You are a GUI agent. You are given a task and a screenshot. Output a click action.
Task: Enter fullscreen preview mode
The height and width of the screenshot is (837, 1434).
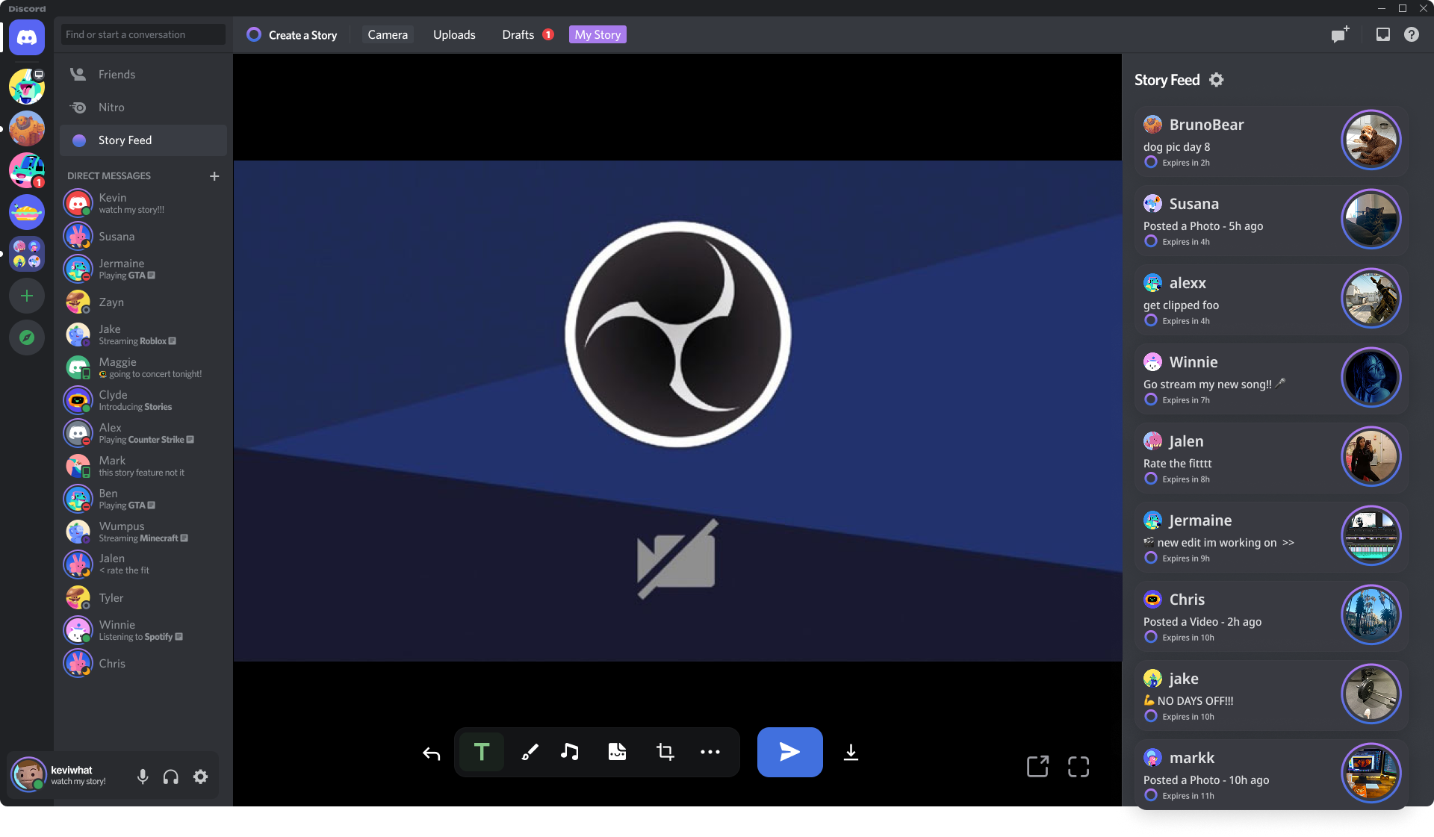pyautogui.click(x=1078, y=766)
